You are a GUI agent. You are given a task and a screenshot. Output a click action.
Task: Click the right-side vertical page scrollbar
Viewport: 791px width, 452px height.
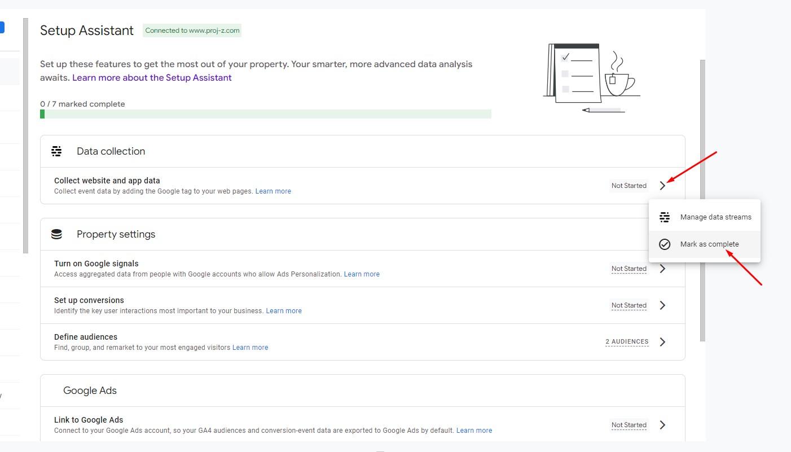click(702, 198)
